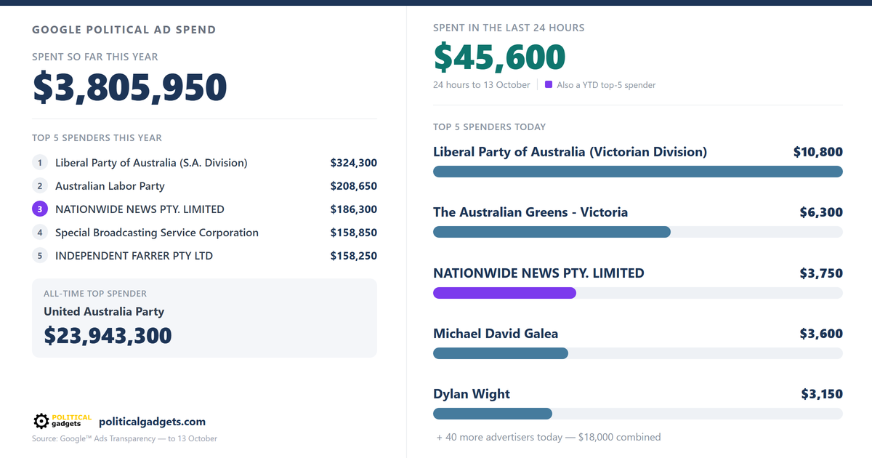Click the $158,850 yearly amount

tap(354, 233)
